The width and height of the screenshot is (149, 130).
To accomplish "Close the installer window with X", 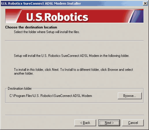I will click(x=145, y=3).
